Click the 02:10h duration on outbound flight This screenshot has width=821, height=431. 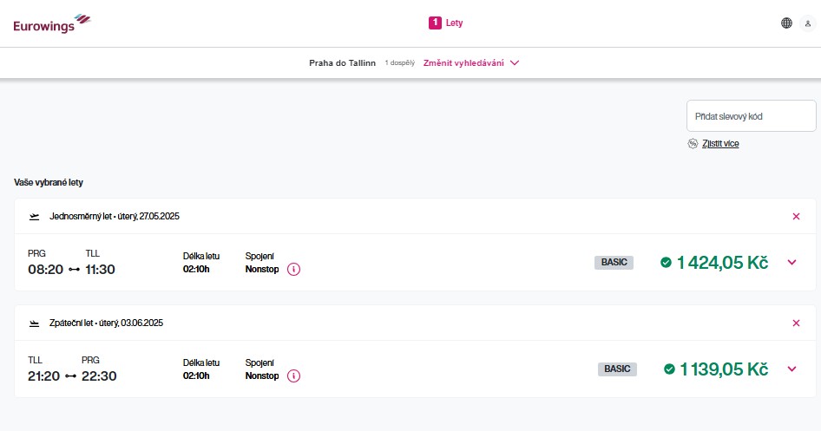[x=196, y=270]
